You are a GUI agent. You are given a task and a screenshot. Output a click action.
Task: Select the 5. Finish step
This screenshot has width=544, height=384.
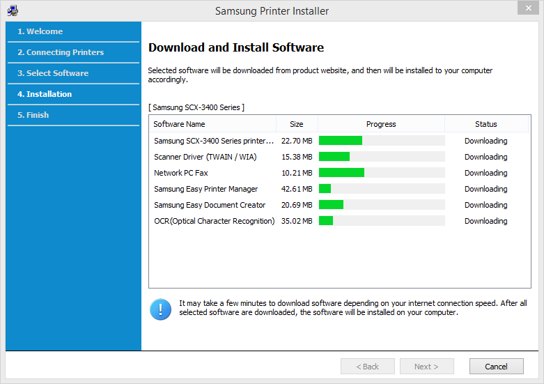coord(33,114)
